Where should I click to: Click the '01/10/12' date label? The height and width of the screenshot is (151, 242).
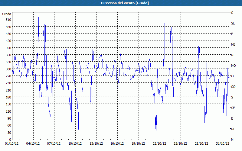tap(12, 144)
